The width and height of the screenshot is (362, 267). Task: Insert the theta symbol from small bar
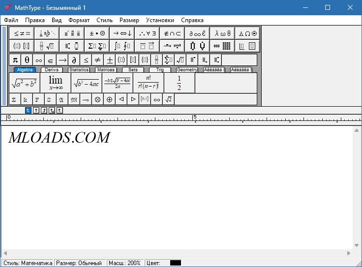[27, 60]
